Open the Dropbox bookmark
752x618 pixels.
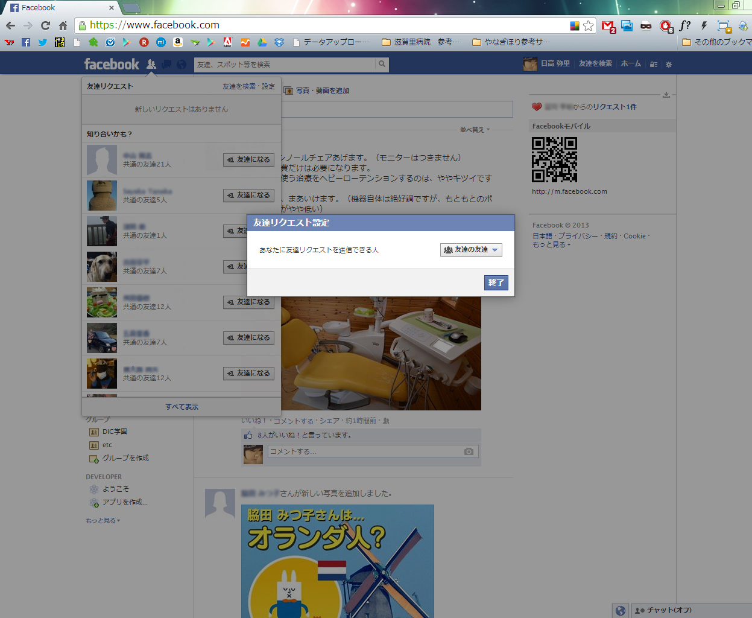pyautogui.click(x=279, y=42)
